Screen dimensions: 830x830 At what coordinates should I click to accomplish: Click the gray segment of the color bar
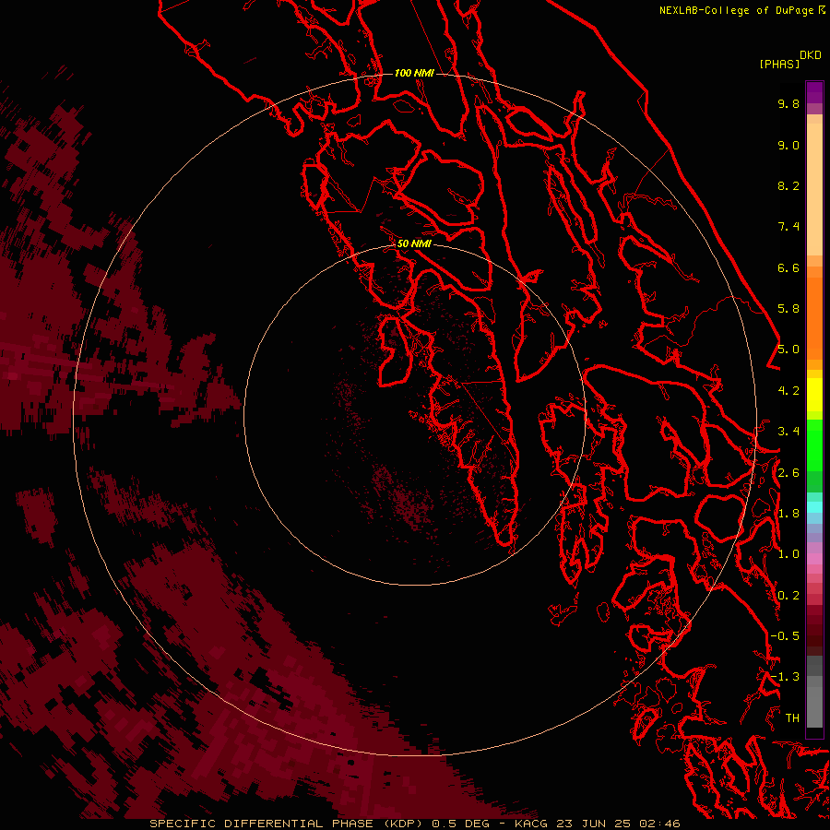(814, 694)
